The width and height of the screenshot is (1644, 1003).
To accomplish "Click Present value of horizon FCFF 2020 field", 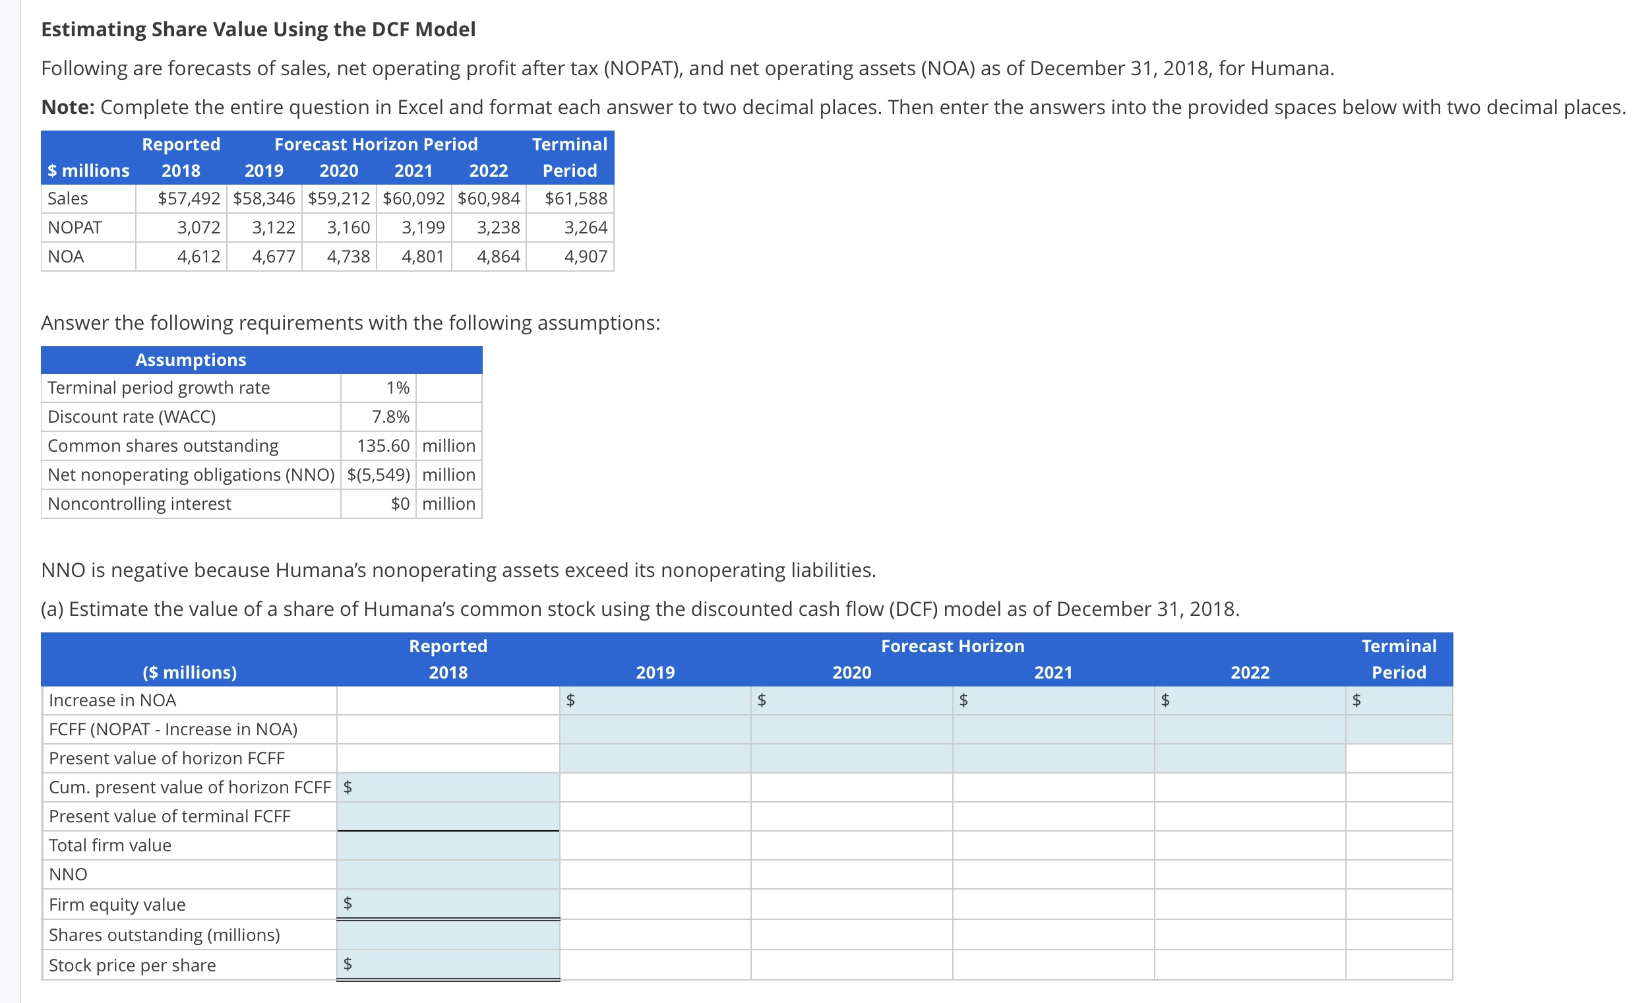I will [x=852, y=758].
